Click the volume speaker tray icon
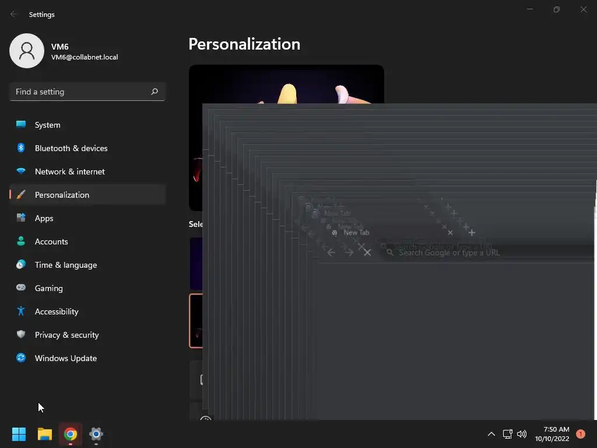Viewport: 597px width, 448px height. [x=522, y=434]
